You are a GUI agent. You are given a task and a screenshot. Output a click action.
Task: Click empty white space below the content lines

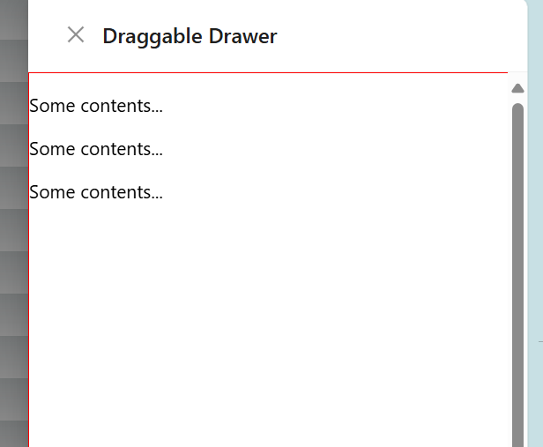(x=268, y=322)
